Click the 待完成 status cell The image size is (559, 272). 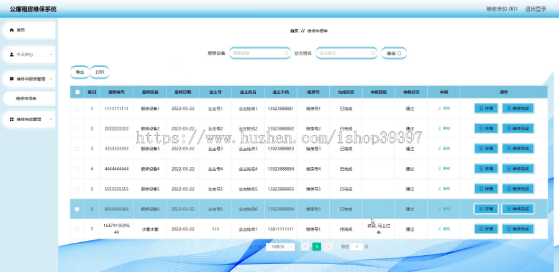coord(346,229)
